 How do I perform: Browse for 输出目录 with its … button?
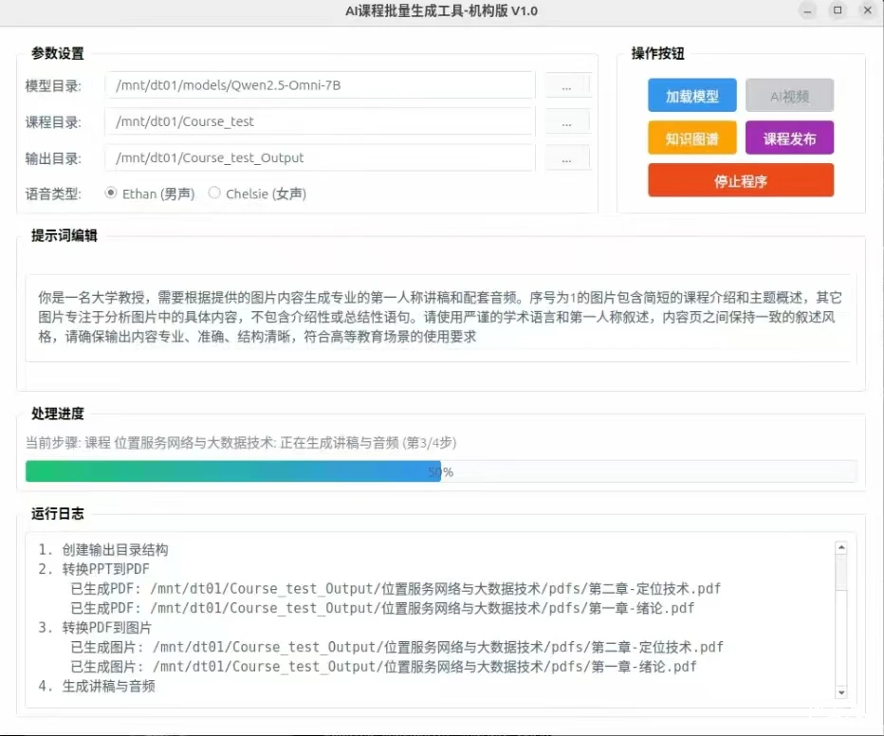[x=567, y=158]
